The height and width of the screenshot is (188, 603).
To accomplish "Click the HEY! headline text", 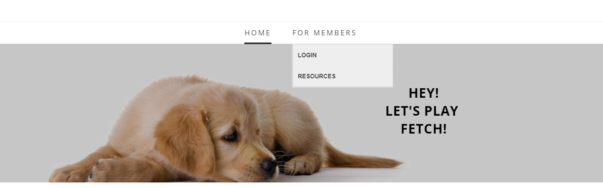I will point(423,93).
